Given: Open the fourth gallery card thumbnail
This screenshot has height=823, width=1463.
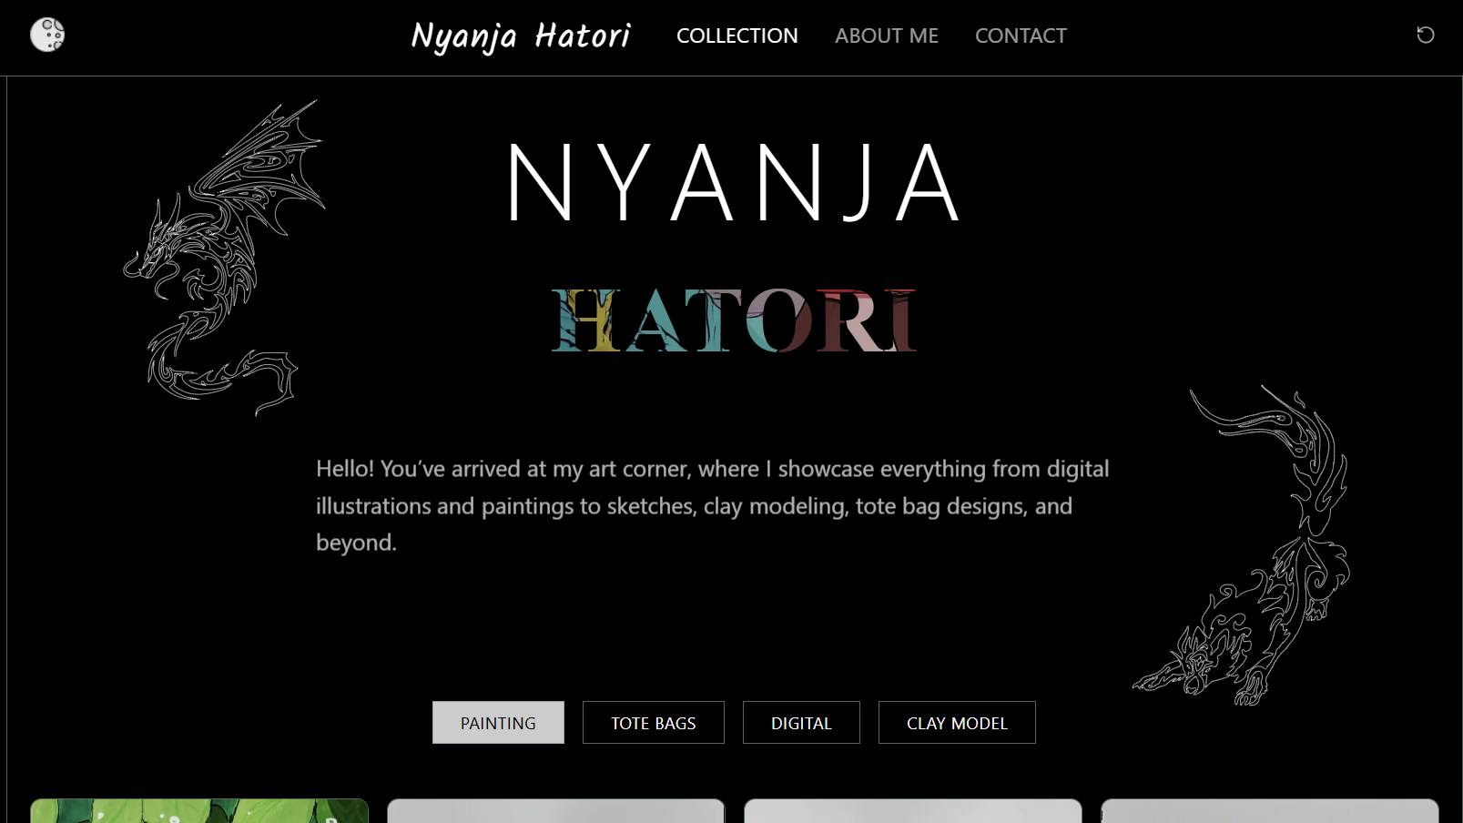Looking at the screenshot, I should pyautogui.click(x=1269, y=810).
